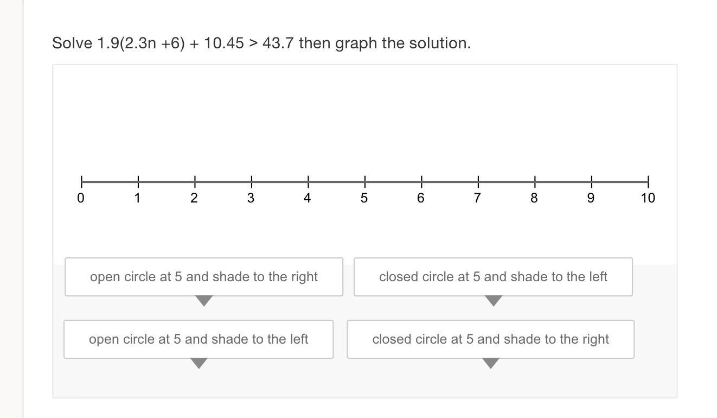The width and height of the screenshot is (717, 418).
Task: Click the tick mark at 10 on number line
Action: pos(648,181)
